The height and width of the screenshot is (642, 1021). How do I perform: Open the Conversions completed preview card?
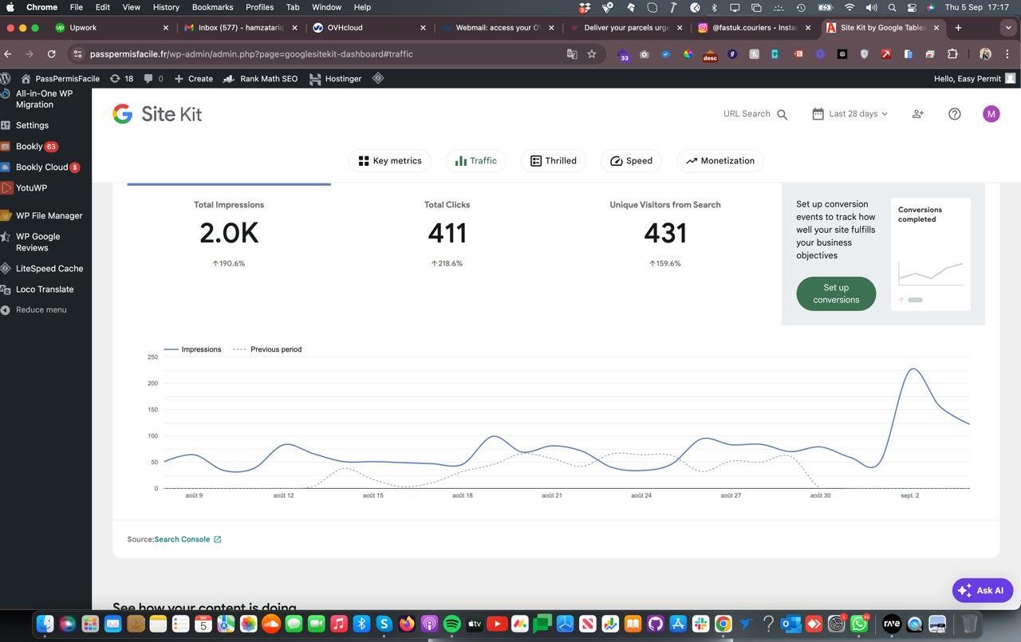click(x=930, y=254)
